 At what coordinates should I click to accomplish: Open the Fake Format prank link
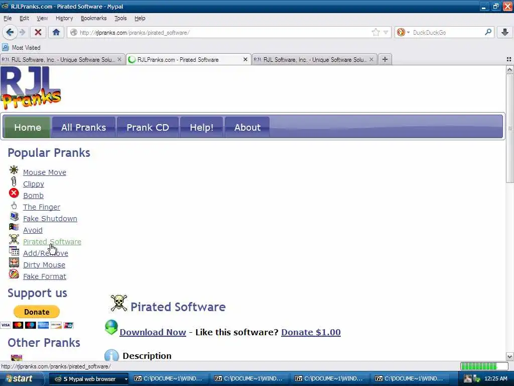tap(45, 276)
